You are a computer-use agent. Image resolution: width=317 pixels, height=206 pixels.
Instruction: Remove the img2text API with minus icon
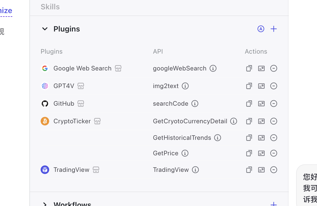point(273,86)
